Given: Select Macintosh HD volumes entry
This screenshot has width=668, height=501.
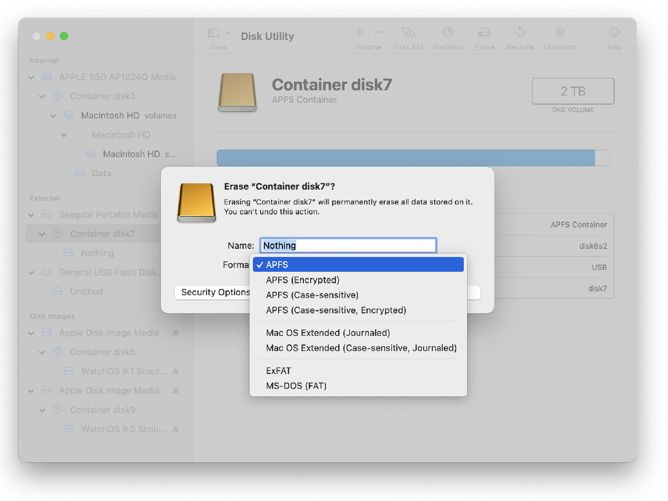Looking at the screenshot, I should (128, 116).
